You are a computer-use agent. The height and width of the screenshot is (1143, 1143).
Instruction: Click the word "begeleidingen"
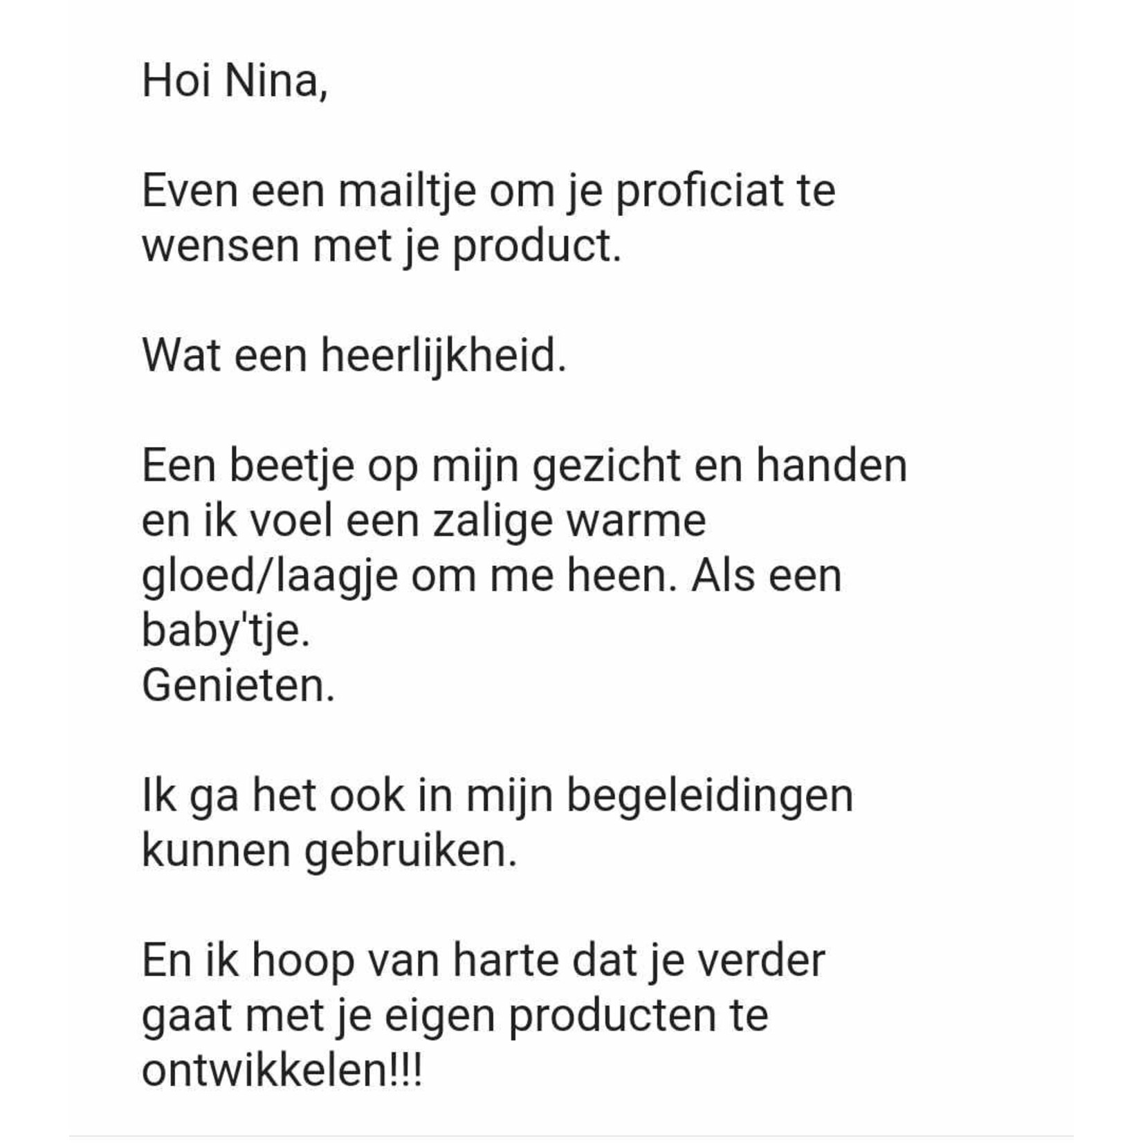(x=709, y=796)
